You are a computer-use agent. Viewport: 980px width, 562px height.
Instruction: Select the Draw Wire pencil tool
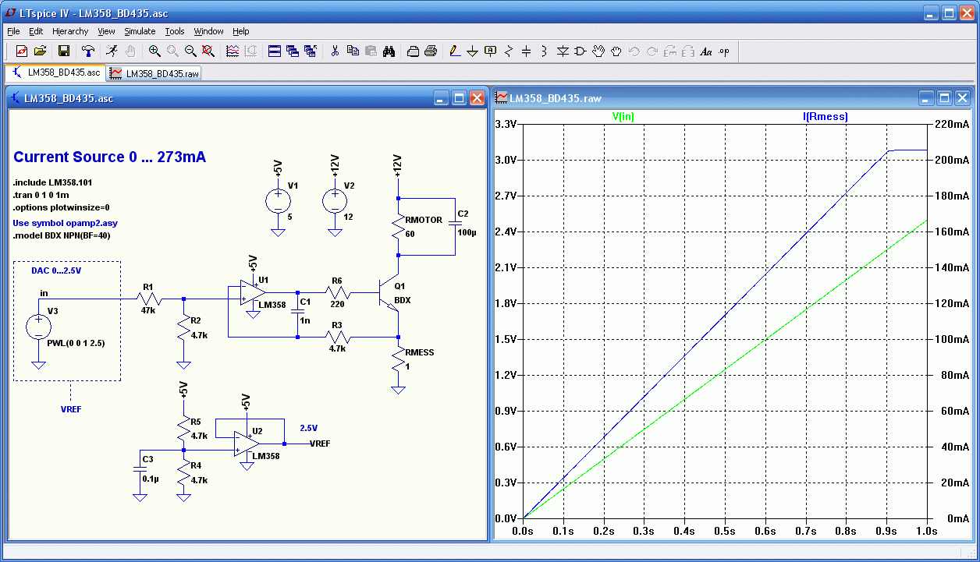click(x=455, y=51)
